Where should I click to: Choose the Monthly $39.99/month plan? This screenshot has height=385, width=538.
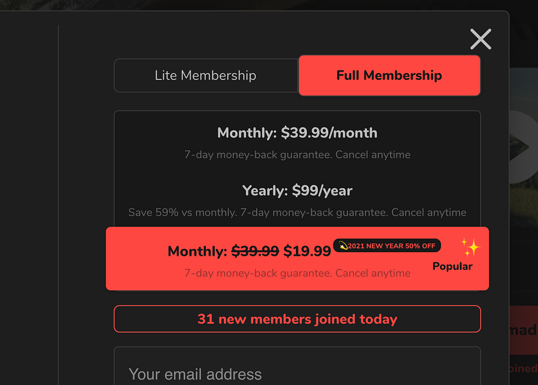[x=297, y=133]
